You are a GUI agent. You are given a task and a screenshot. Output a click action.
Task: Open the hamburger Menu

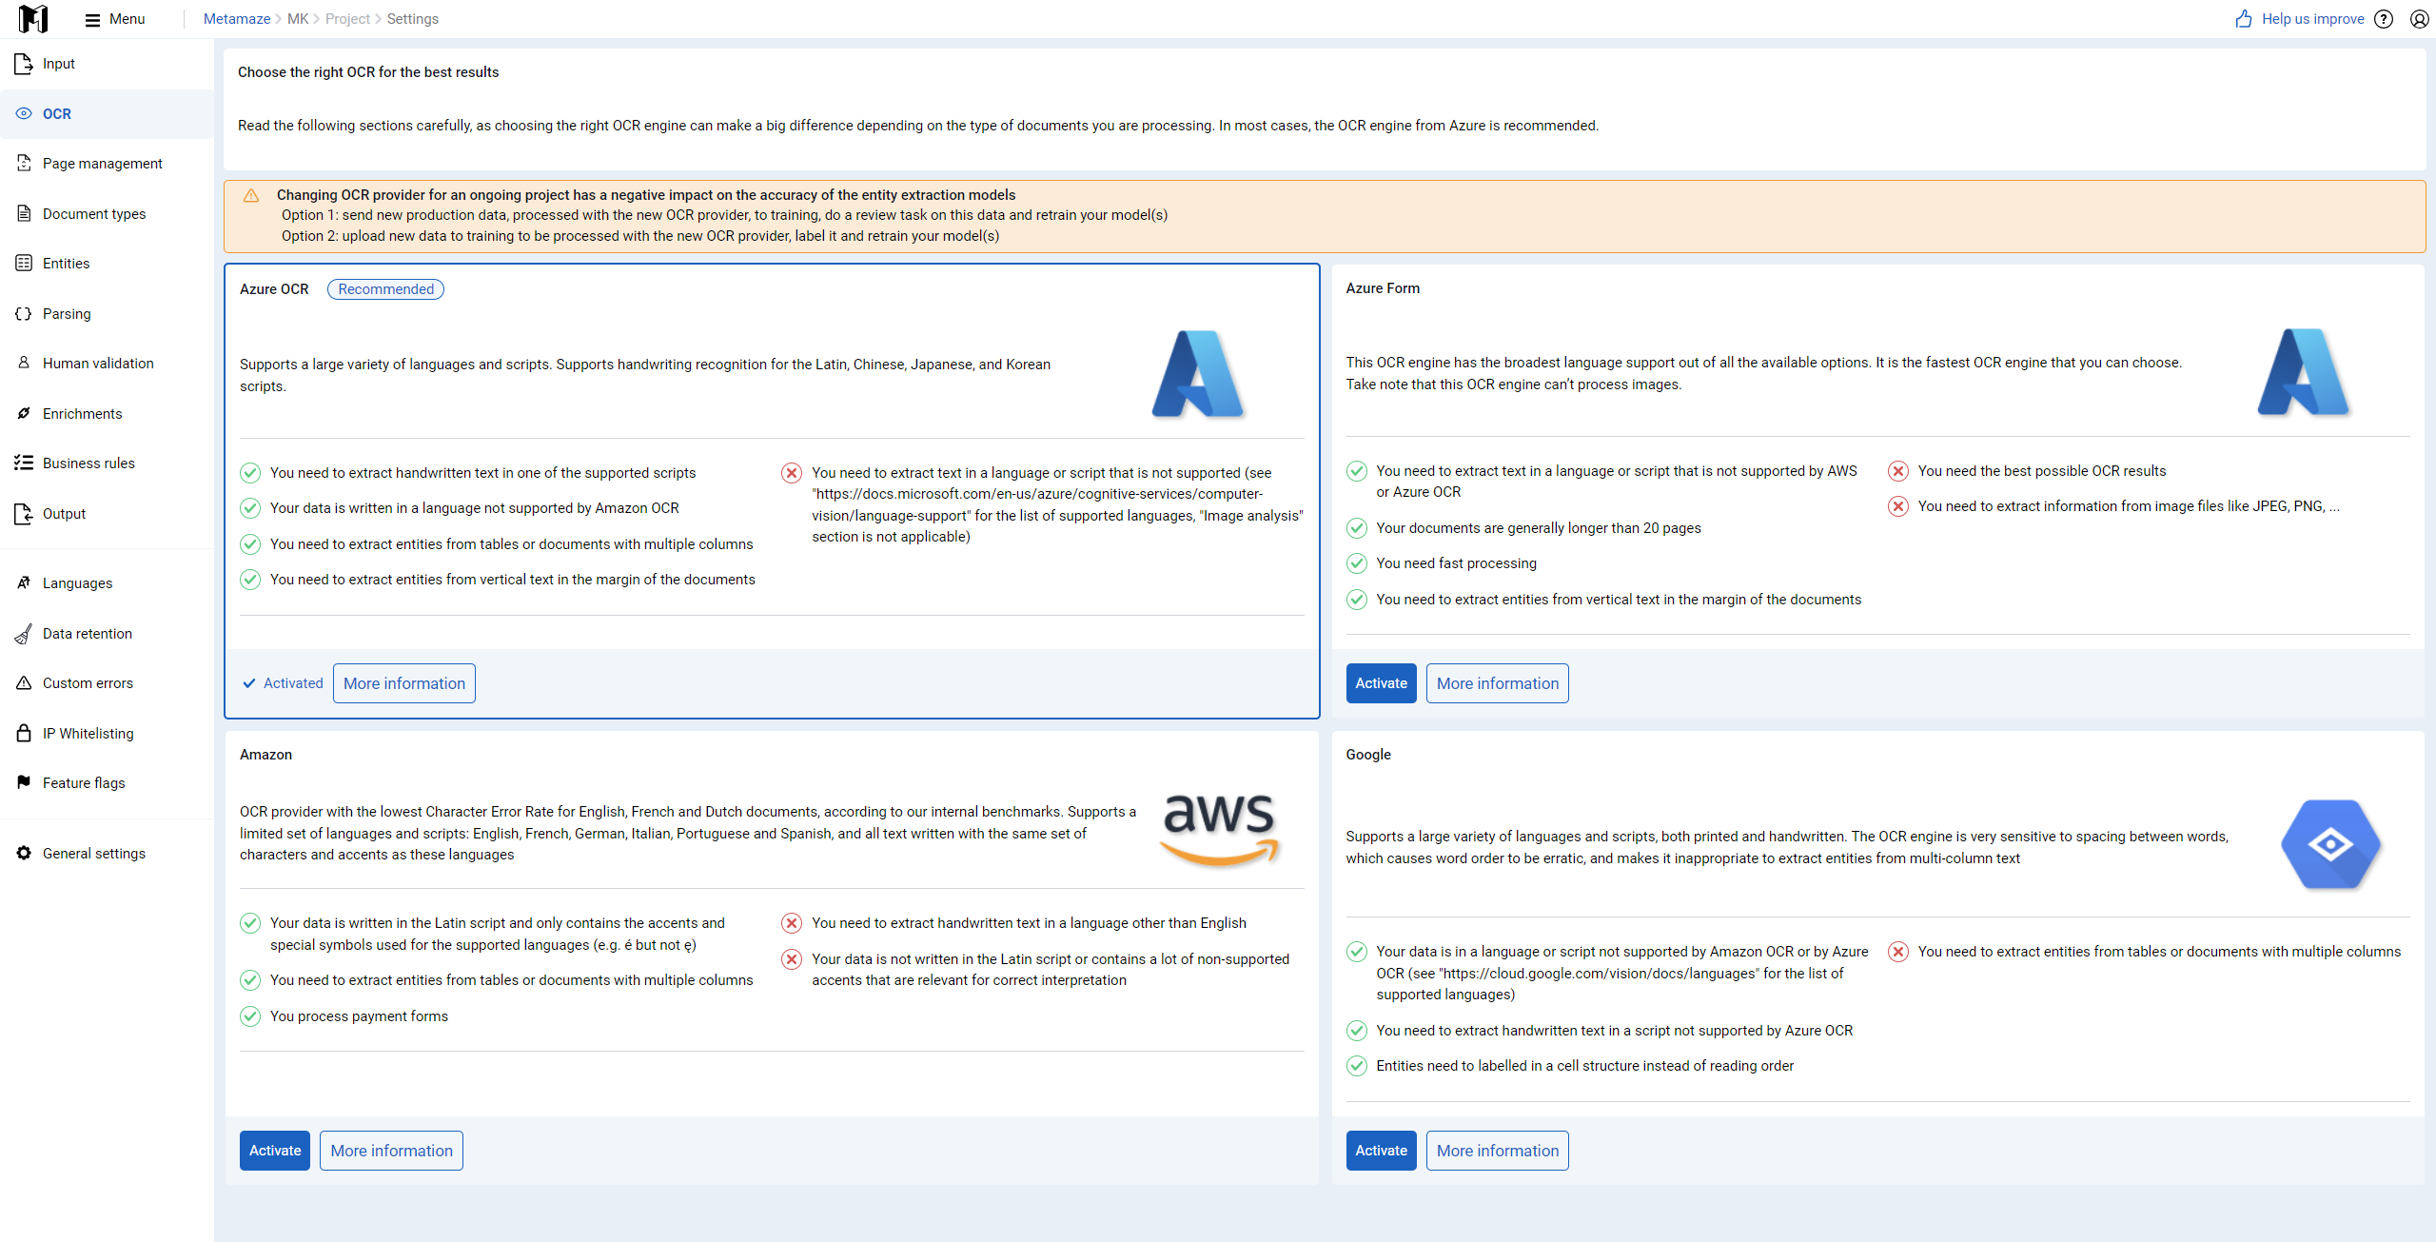pyautogui.click(x=114, y=19)
